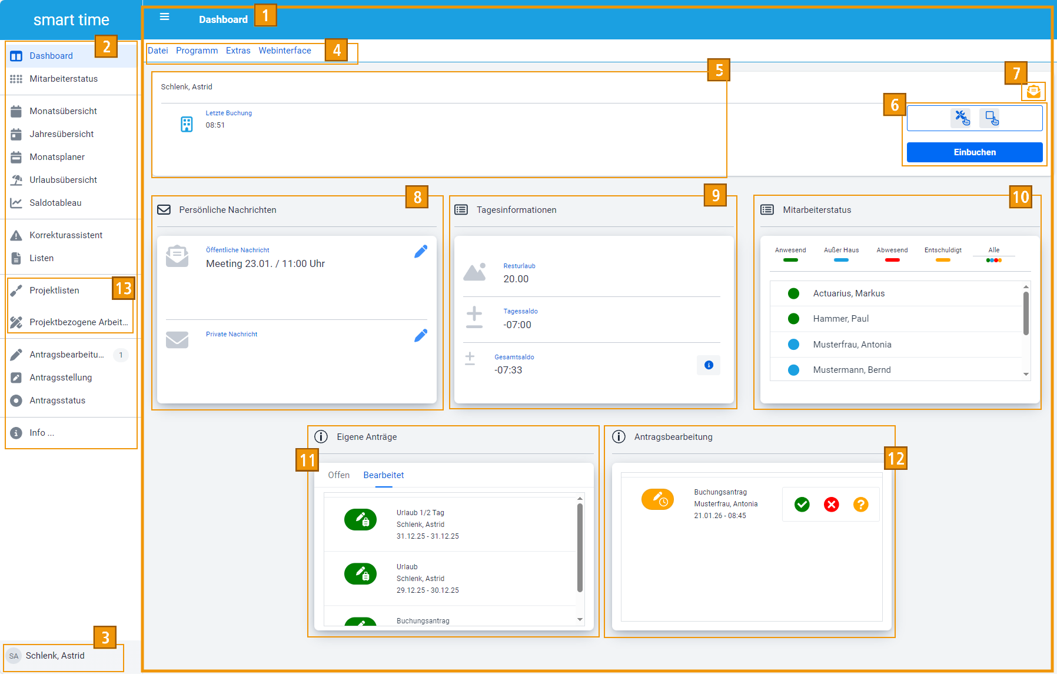The width and height of the screenshot is (1057, 681).
Task: Select the tools booking type icon
Action: [x=962, y=118]
